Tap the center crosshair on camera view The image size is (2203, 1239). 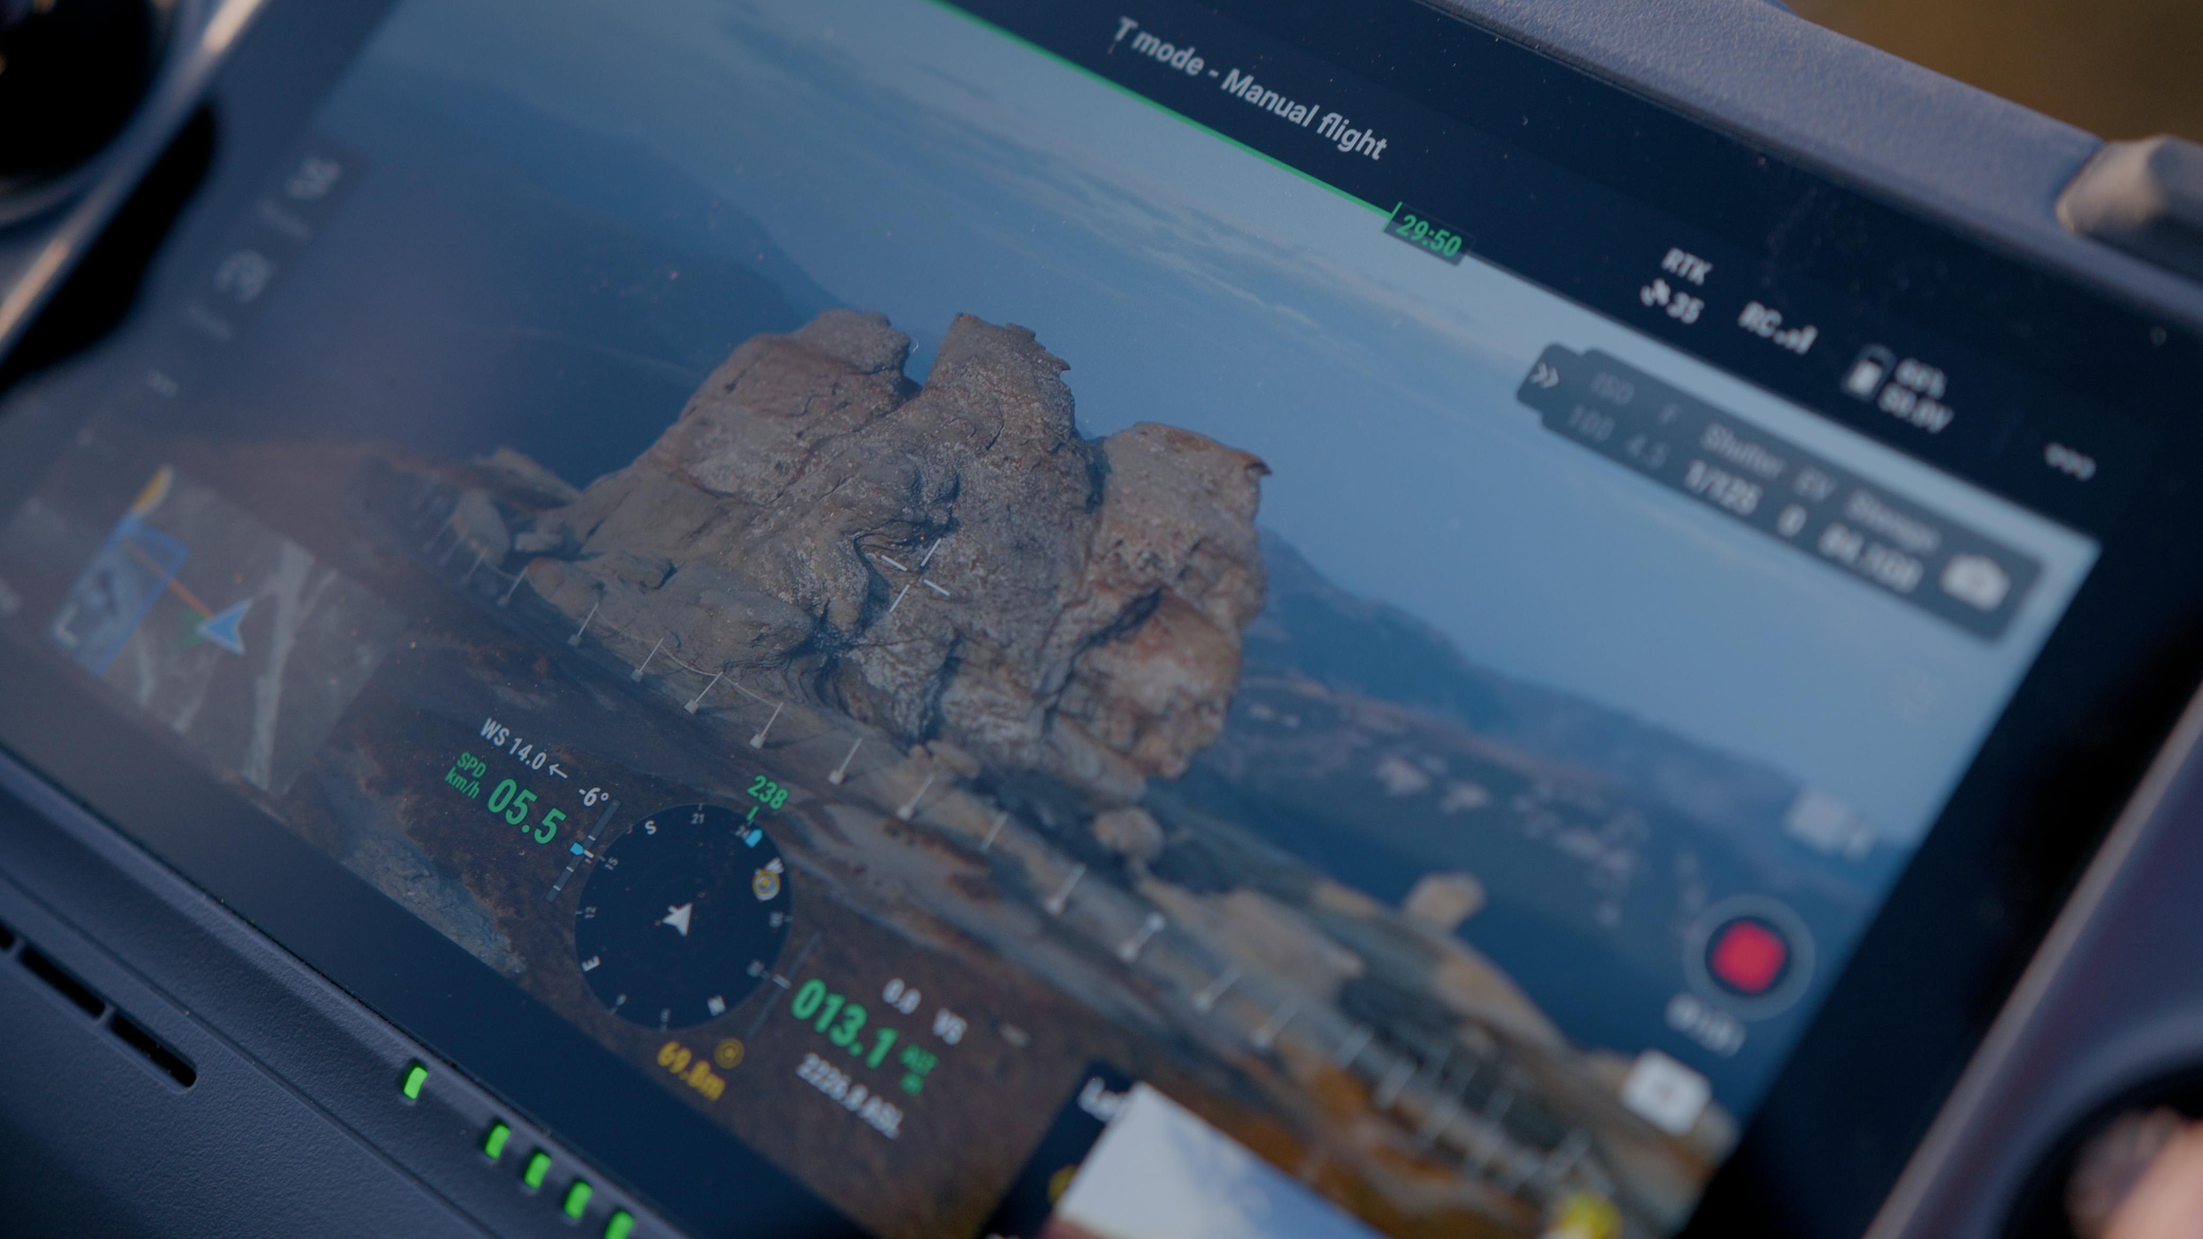[915, 576]
